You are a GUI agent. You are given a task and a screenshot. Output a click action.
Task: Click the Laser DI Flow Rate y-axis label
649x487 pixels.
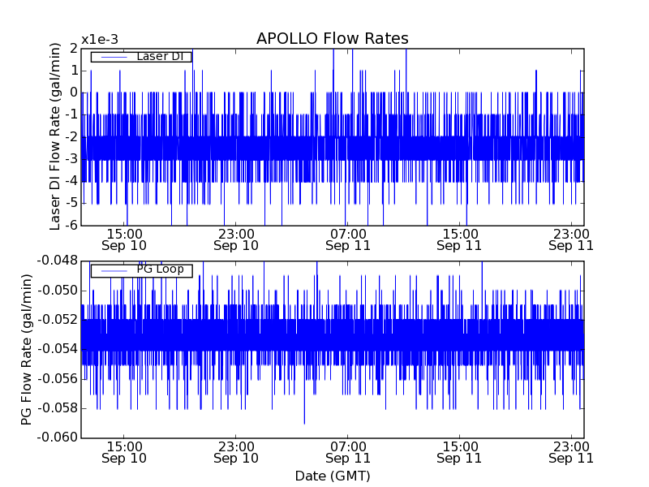(x=55, y=136)
